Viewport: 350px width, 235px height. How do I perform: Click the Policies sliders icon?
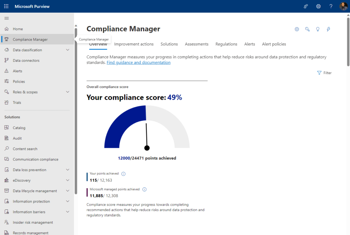[7, 81]
